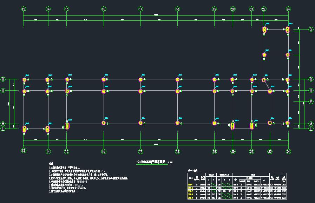Select the left-side axis bubble R
This screenshot has height=203, width=315.
[x=3, y=79]
